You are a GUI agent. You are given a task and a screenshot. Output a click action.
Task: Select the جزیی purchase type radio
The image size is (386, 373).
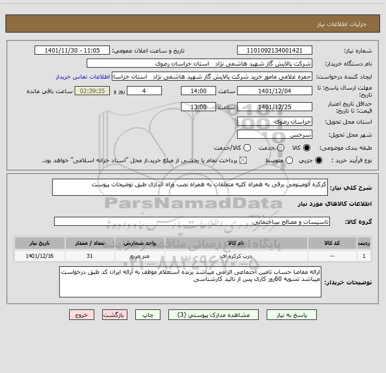318,160
